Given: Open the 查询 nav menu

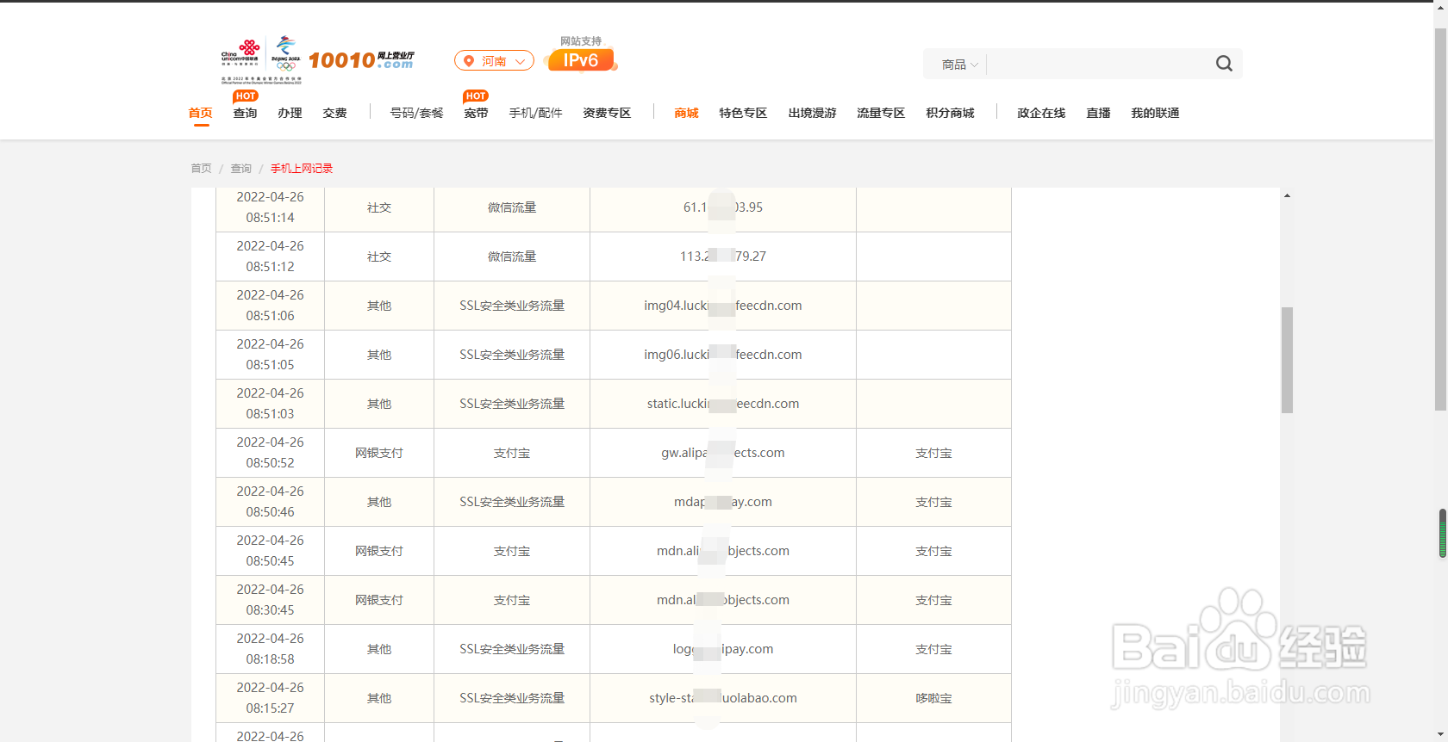Looking at the screenshot, I should (246, 113).
